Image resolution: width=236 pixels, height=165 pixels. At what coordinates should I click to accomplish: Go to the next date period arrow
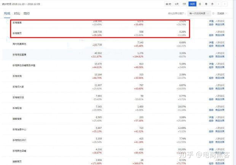tap(225, 4)
